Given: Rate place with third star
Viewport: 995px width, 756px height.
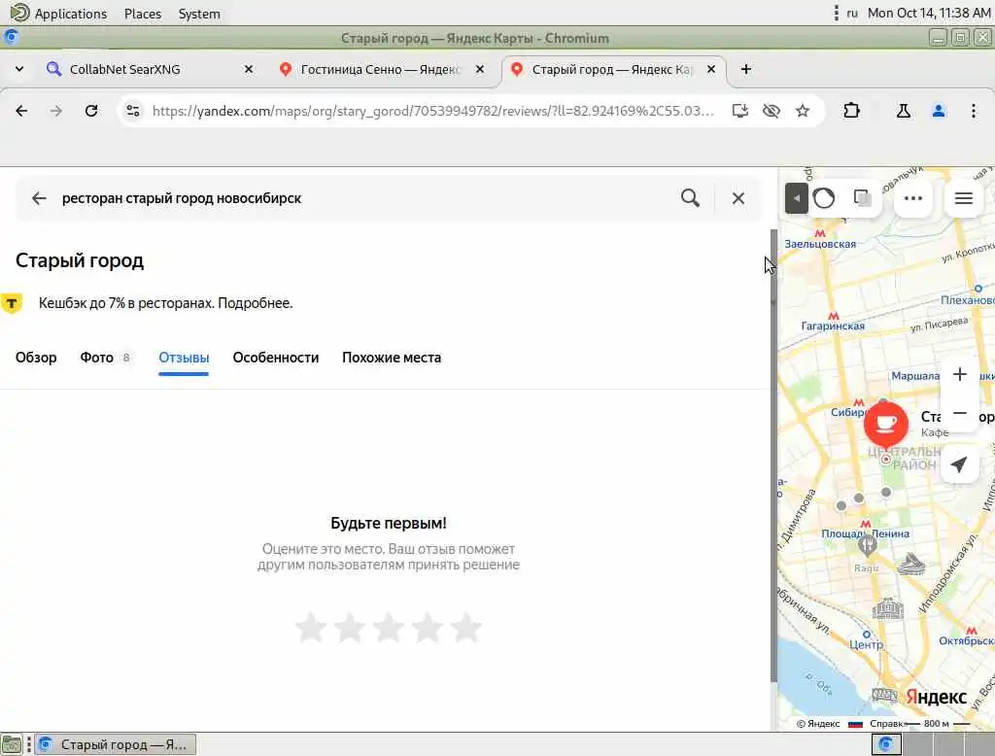Looking at the screenshot, I should click(x=389, y=628).
